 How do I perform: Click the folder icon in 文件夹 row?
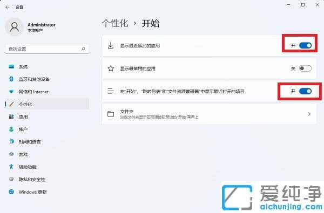pos(111,114)
